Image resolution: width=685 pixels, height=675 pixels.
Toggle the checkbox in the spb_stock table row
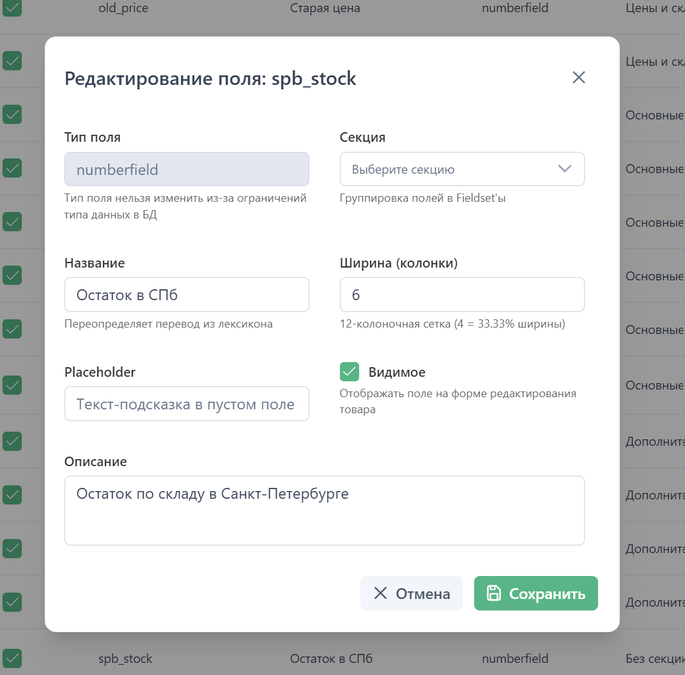tap(12, 658)
